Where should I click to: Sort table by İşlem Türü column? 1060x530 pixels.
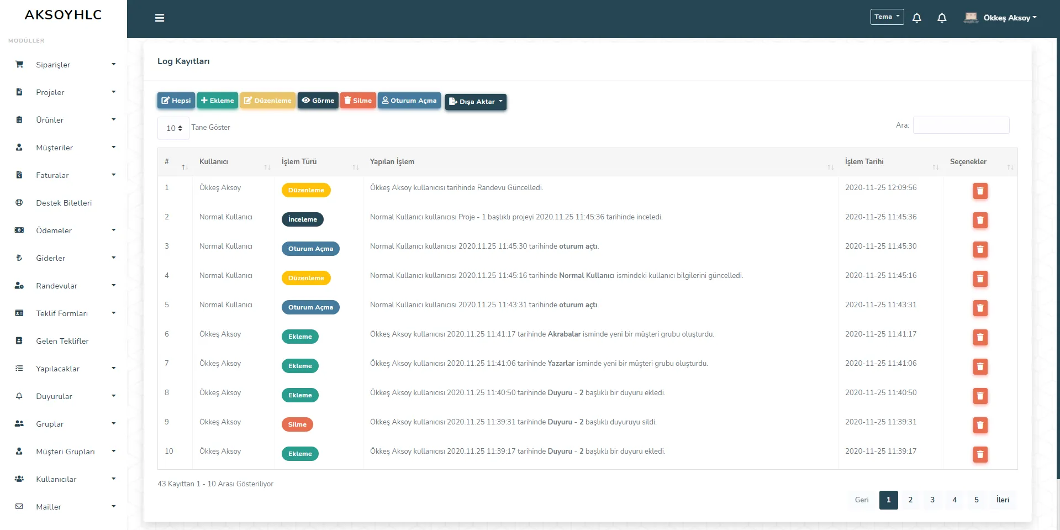point(319,162)
